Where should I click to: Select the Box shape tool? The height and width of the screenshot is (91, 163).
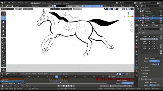coord(3,61)
